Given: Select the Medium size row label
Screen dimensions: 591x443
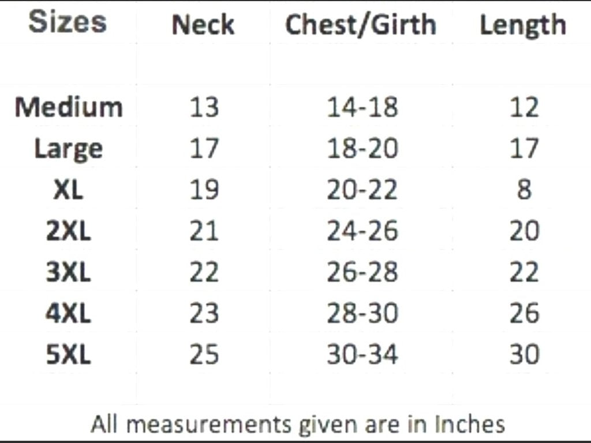Looking at the screenshot, I should [x=69, y=107].
